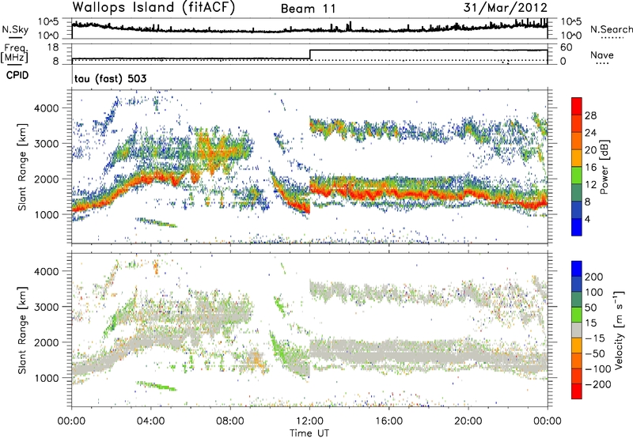The height and width of the screenshot is (438, 633).
Task: Click the 16:00 time tick label
Action: click(x=389, y=421)
